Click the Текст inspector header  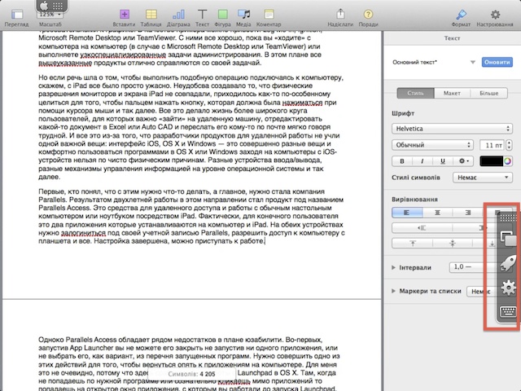(x=452, y=38)
